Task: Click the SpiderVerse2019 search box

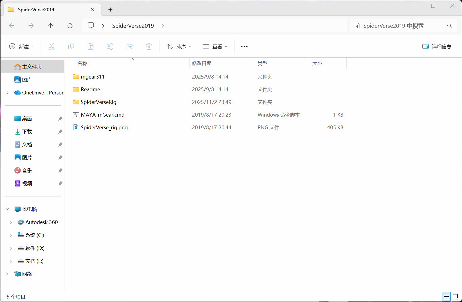Action: click(x=400, y=26)
